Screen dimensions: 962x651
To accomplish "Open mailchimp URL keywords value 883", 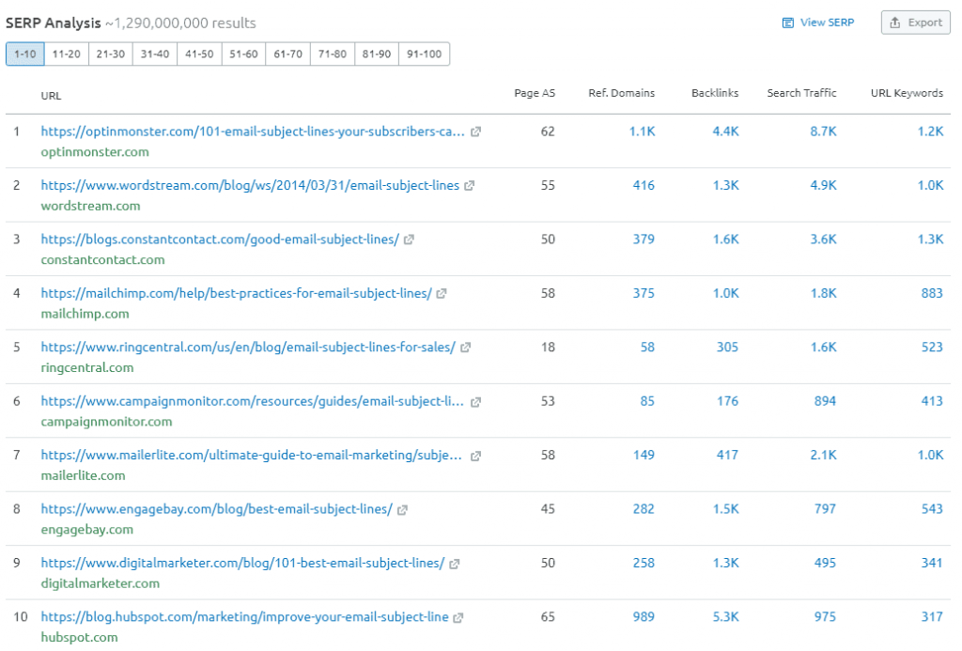I will tap(932, 293).
